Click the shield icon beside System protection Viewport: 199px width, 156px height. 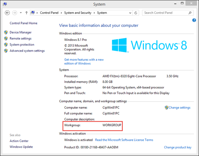pyautogui.click(x=6, y=45)
